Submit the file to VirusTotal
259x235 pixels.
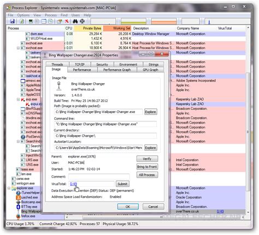[x=122, y=184]
